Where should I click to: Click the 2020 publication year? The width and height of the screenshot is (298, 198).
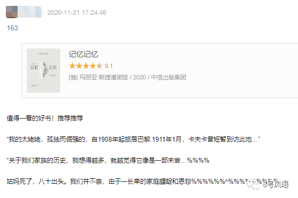[139, 77]
